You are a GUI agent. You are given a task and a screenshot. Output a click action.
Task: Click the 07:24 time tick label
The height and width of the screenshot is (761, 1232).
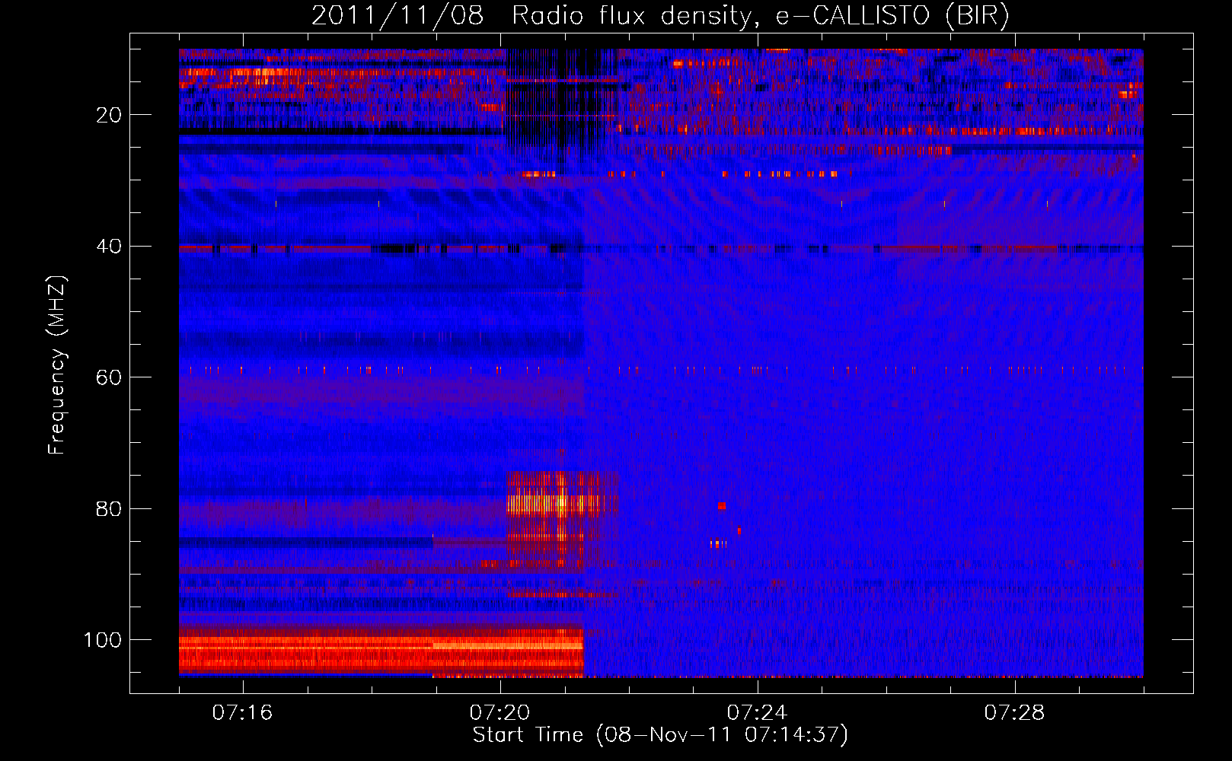(x=757, y=712)
